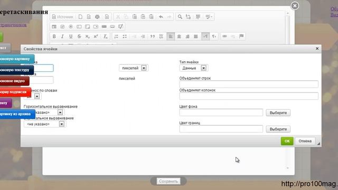This screenshot has height=190, width=338.
Task: Click the Paste as plain text icon
Action: [x=143, y=17]
